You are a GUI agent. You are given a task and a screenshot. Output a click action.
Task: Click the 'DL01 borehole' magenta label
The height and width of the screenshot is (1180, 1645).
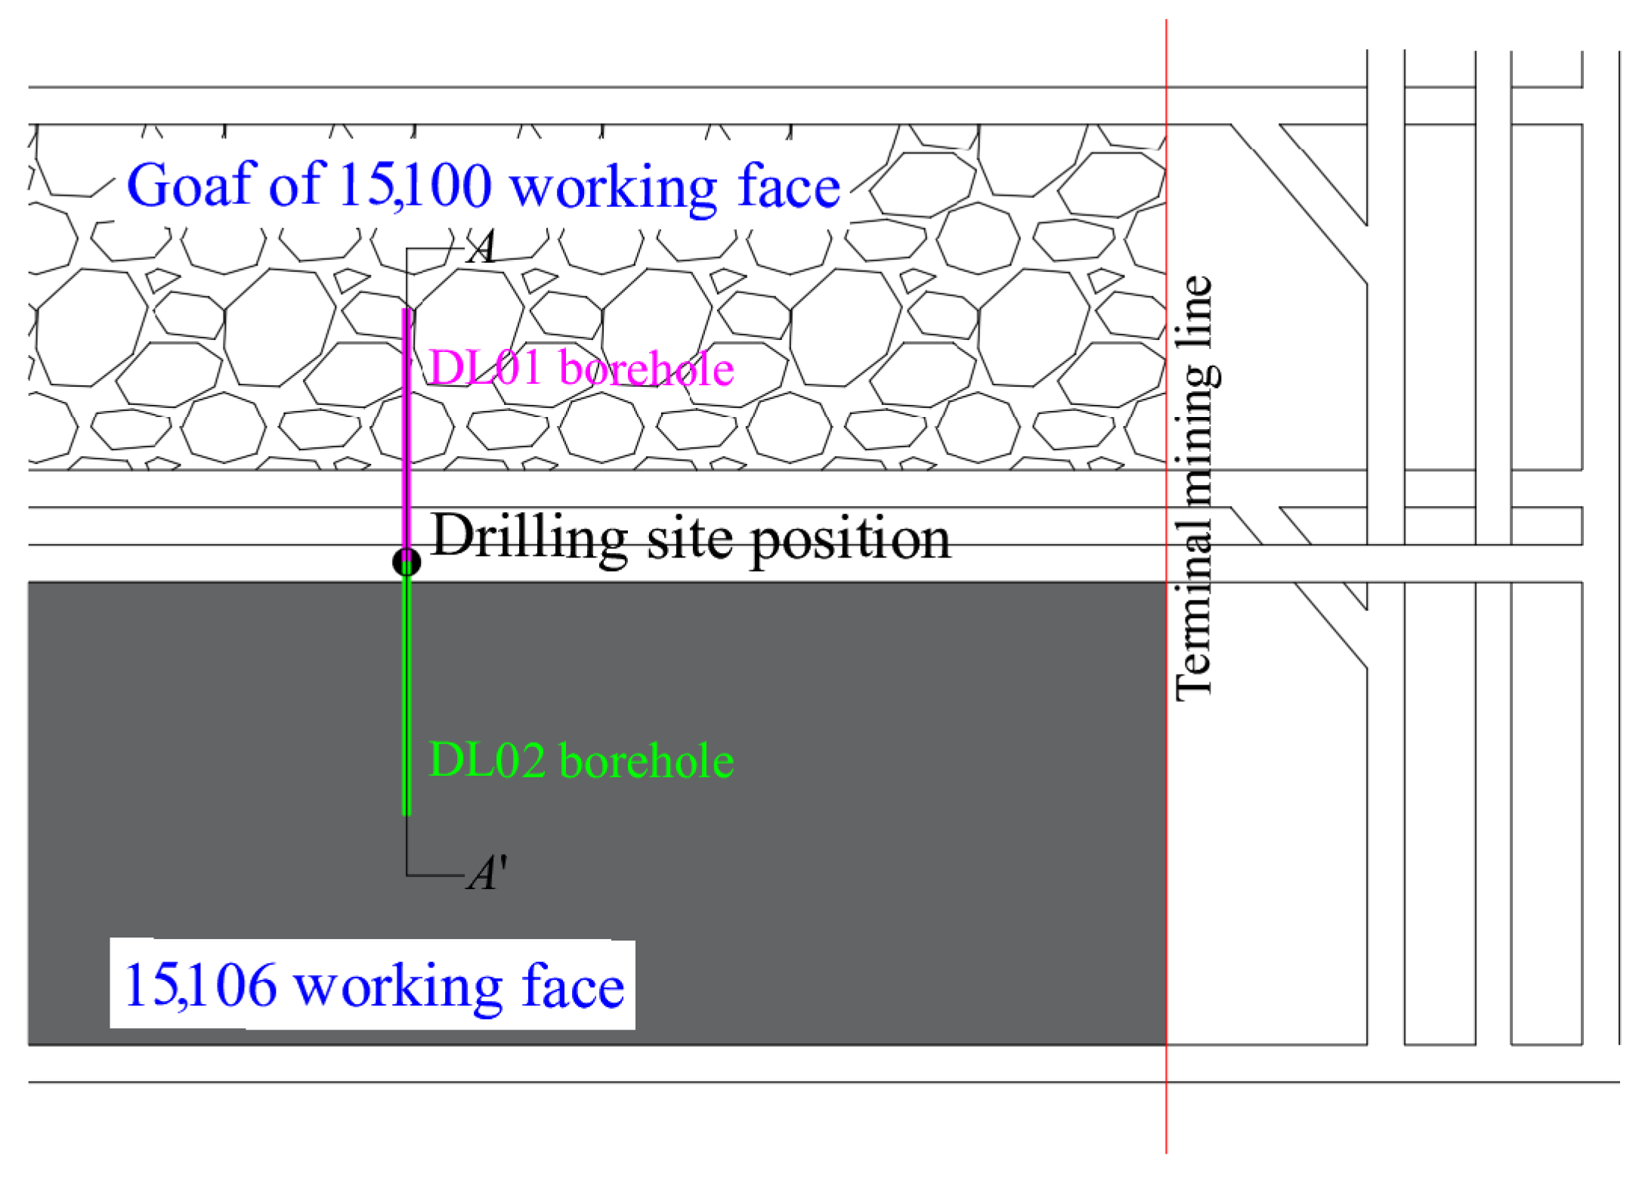(580, 369)
